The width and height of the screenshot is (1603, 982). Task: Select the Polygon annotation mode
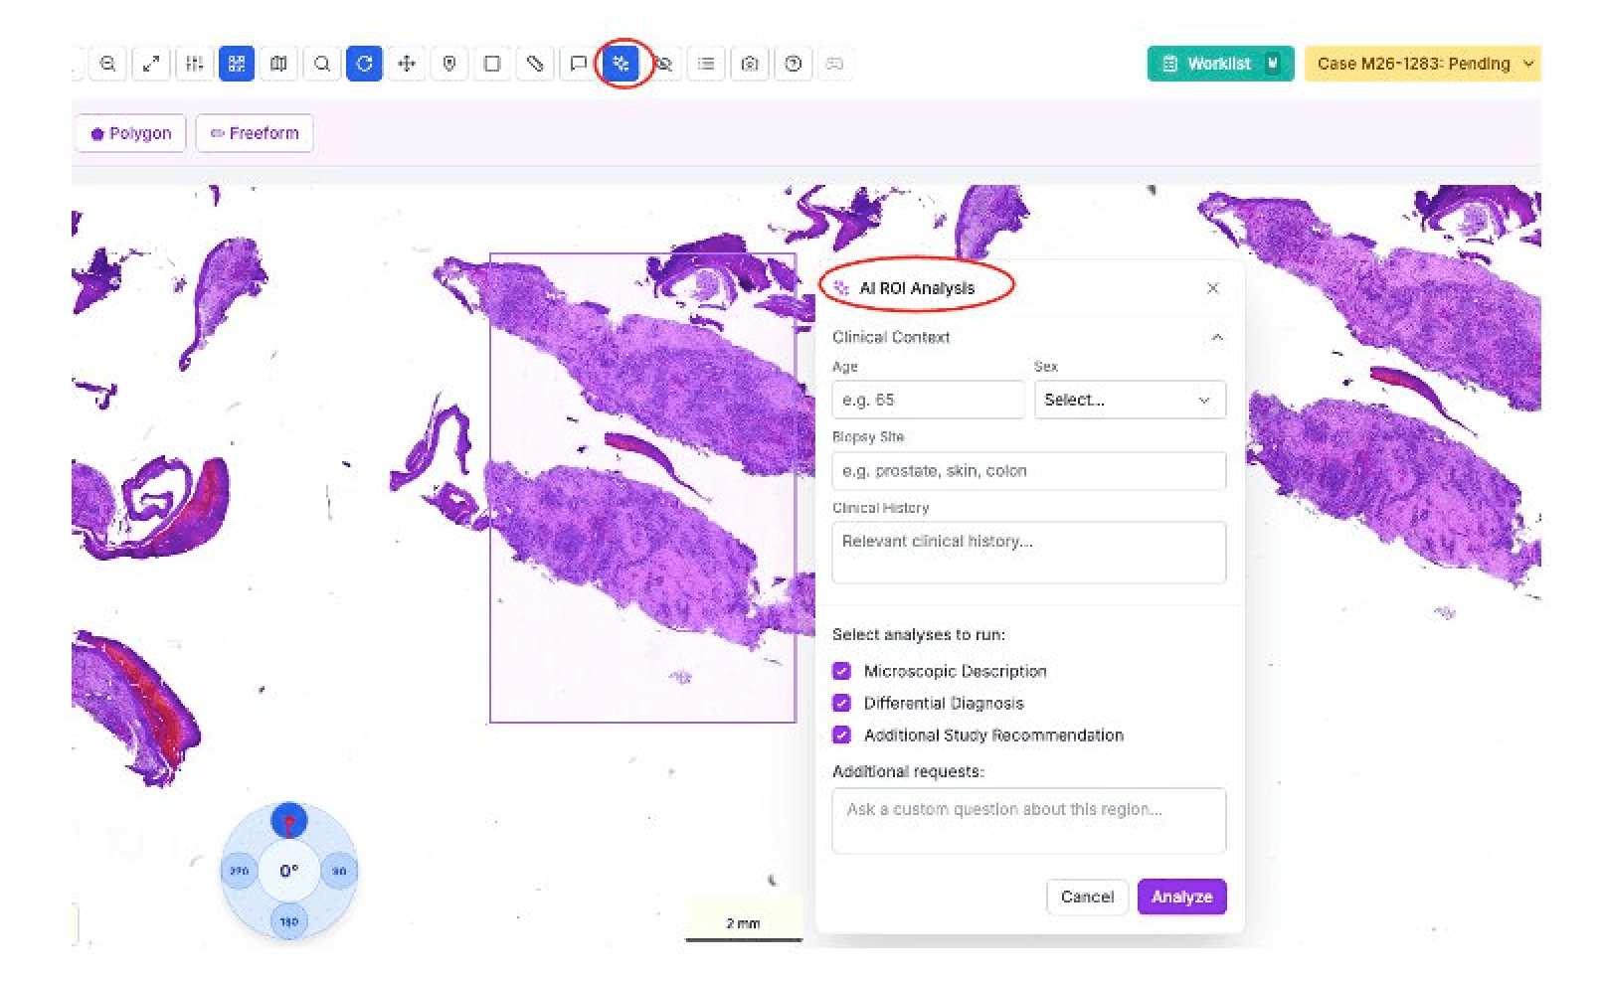click(x=129, y=132)
